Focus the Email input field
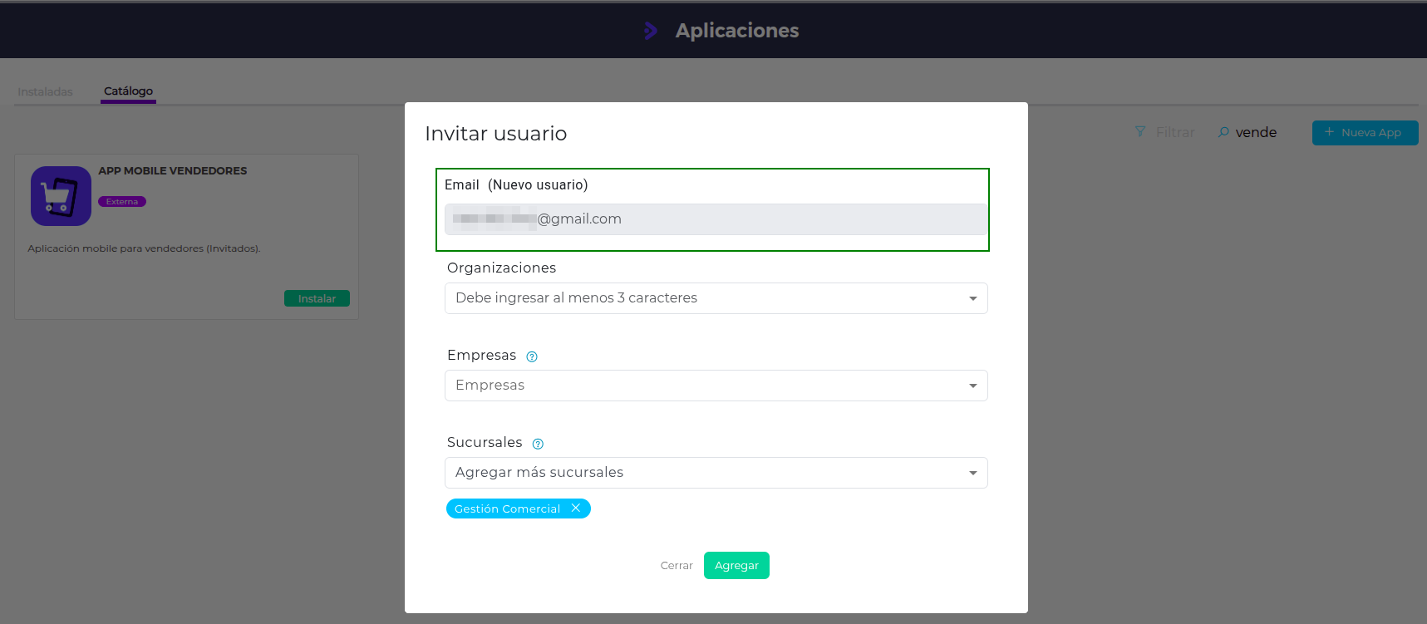This screenshot has height=624, width=1427. click(x=716, y=219)
